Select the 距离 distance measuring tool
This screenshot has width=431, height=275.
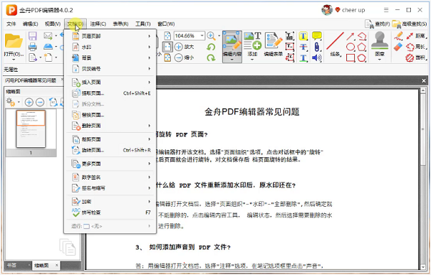point(416,36)
